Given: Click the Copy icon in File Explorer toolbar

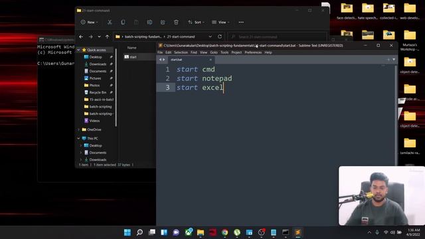Looking at the screenshot, I should click(x=123, y=22).
